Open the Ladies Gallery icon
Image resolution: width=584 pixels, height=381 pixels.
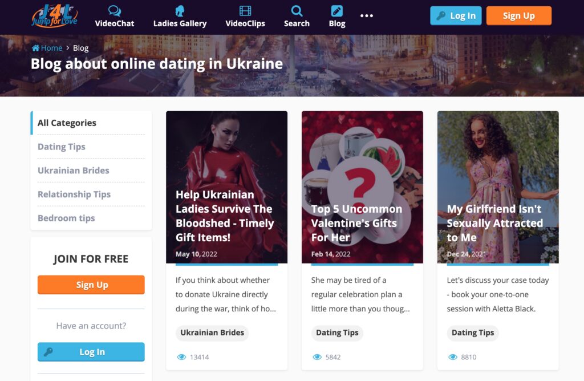[180, 11]
